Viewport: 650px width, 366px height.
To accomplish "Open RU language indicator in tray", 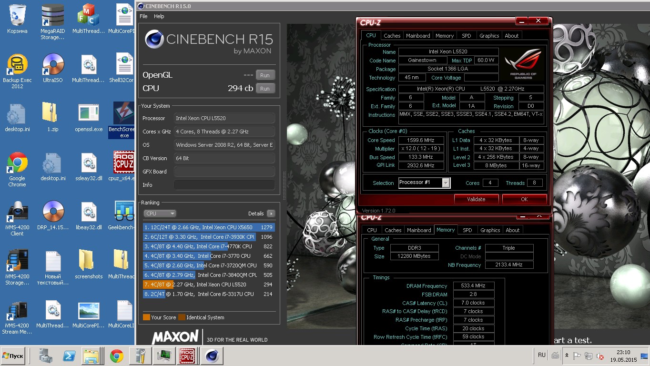I will 541,355.
